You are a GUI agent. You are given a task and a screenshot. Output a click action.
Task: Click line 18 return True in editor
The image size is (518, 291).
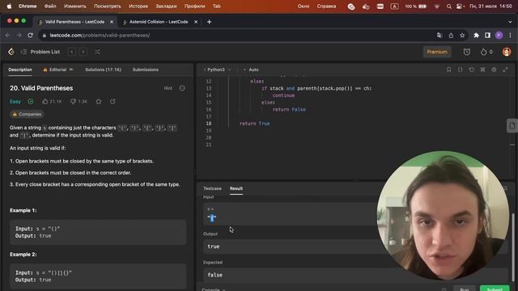pyautogui.click(x=254, y=124)
